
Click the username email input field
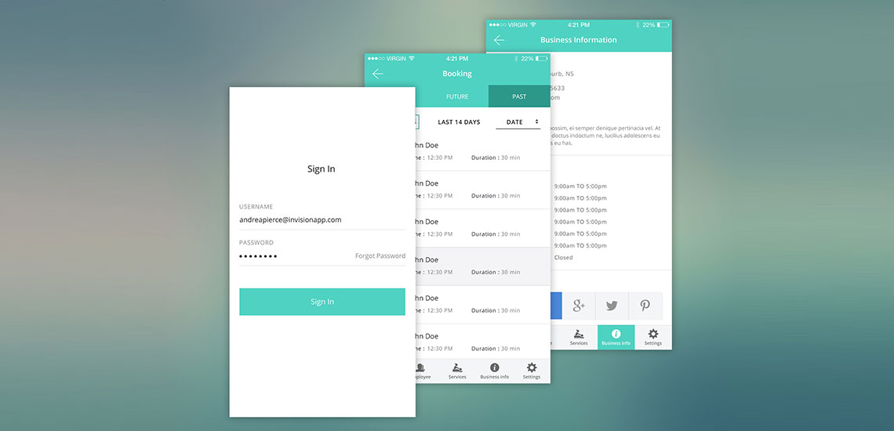coord(322,220)
